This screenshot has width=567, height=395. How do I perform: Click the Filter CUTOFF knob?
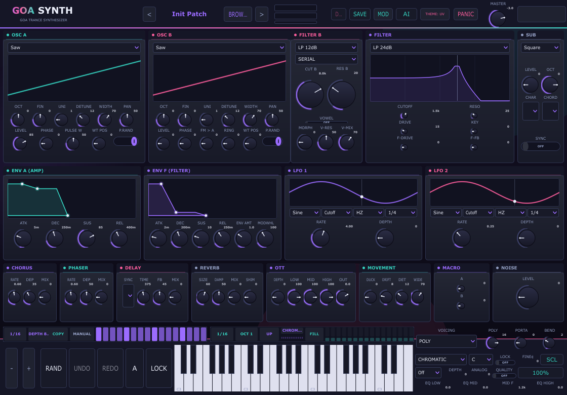[404, 115]
